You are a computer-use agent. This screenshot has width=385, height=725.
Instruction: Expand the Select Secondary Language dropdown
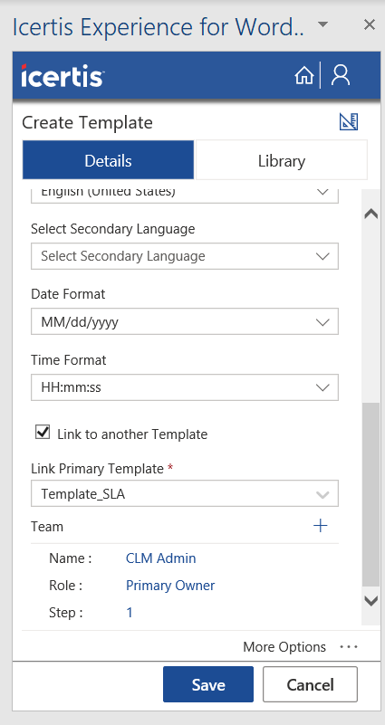pyautogui.click(x=185, y=256)
